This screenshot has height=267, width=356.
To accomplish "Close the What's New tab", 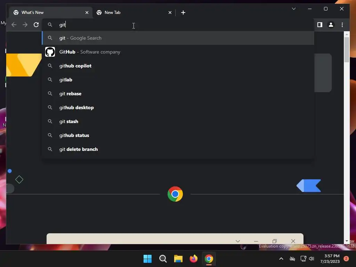I will (87, 13).
